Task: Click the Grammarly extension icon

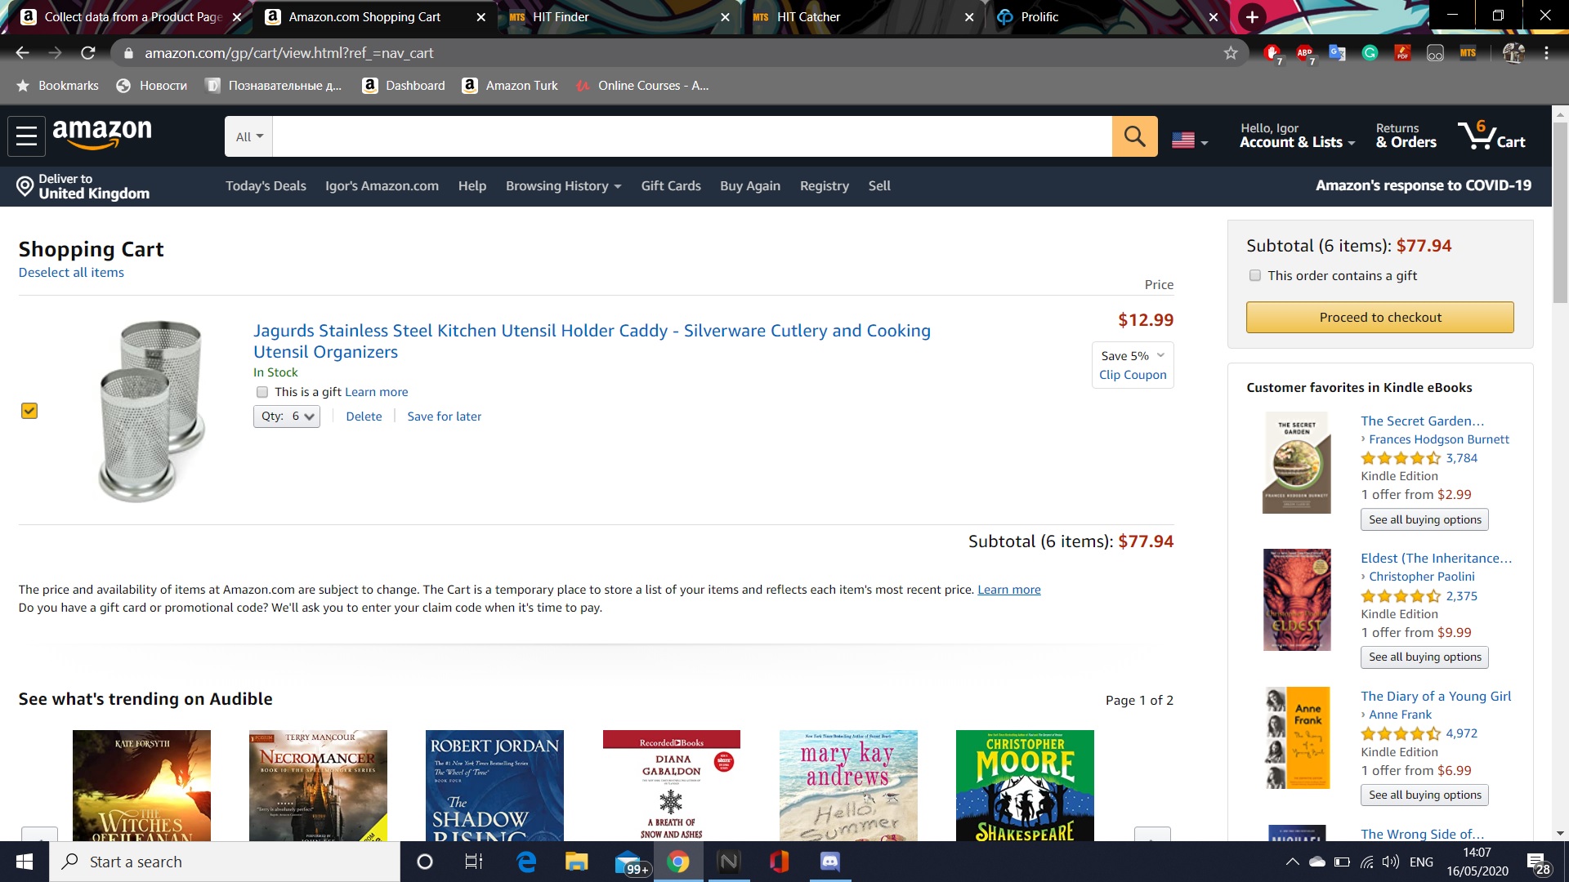Action: point(1370,53)
